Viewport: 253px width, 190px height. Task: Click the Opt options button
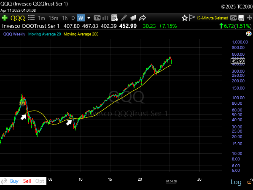(40, 181)
